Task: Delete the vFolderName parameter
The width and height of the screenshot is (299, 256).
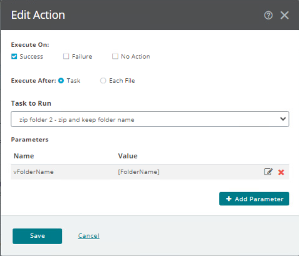Action: coord(281,172)
